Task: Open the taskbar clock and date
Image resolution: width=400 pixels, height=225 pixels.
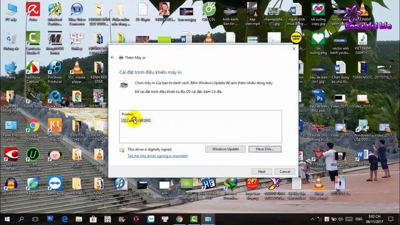Action: [374, 219]
